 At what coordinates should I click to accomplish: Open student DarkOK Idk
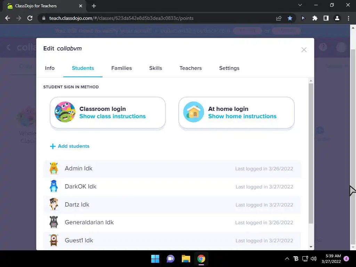[172, 187]
